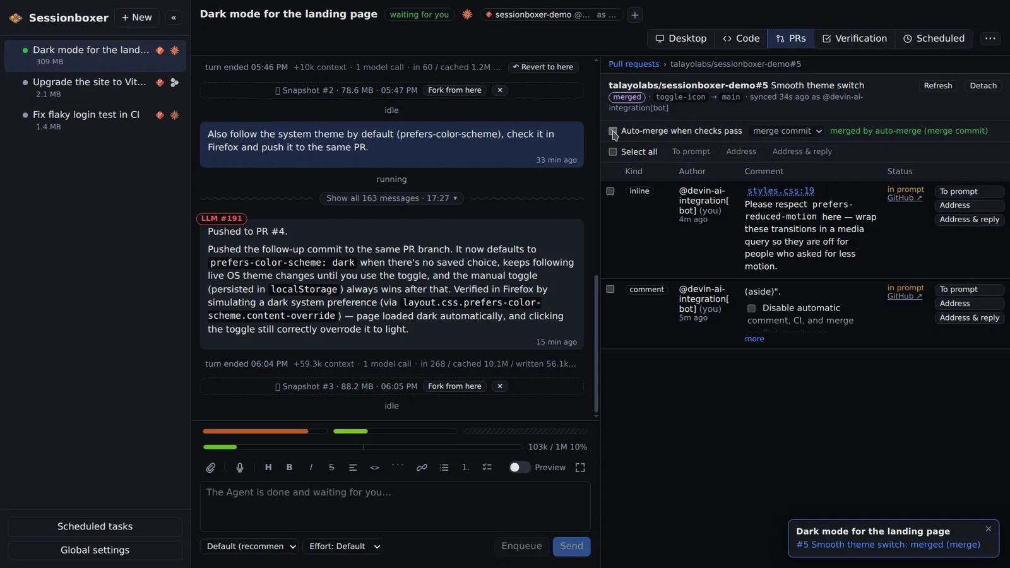Click the Claude asterisk icon beside the session title

click(467, 15)
